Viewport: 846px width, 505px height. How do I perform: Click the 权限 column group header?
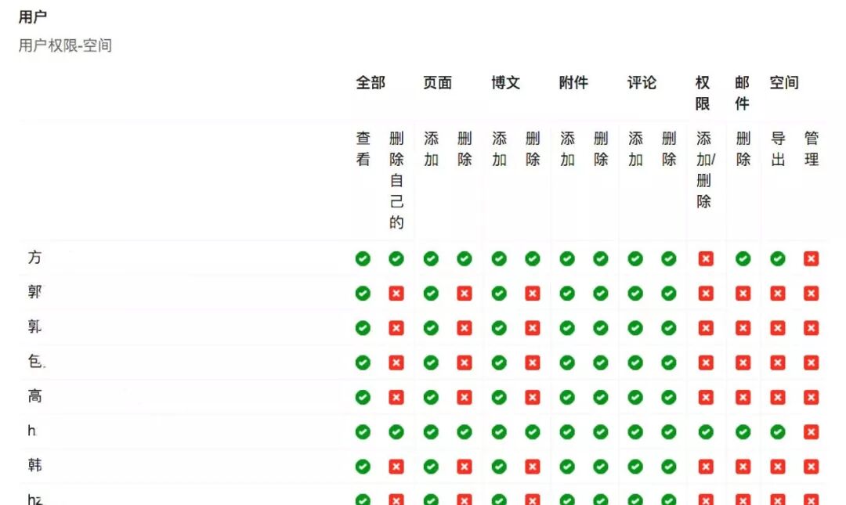click(x=703, y=93)
